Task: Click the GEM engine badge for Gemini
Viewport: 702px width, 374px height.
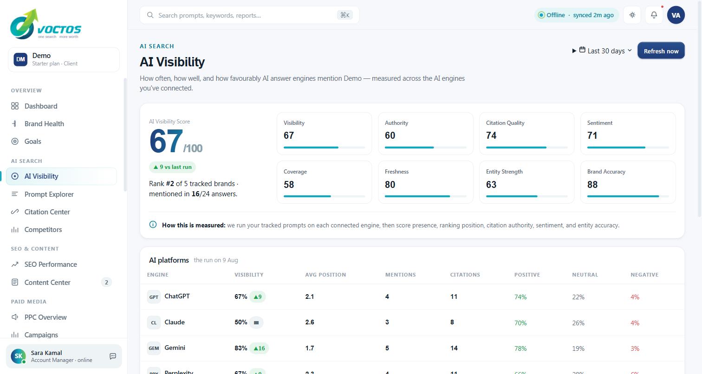Action: 154,348
